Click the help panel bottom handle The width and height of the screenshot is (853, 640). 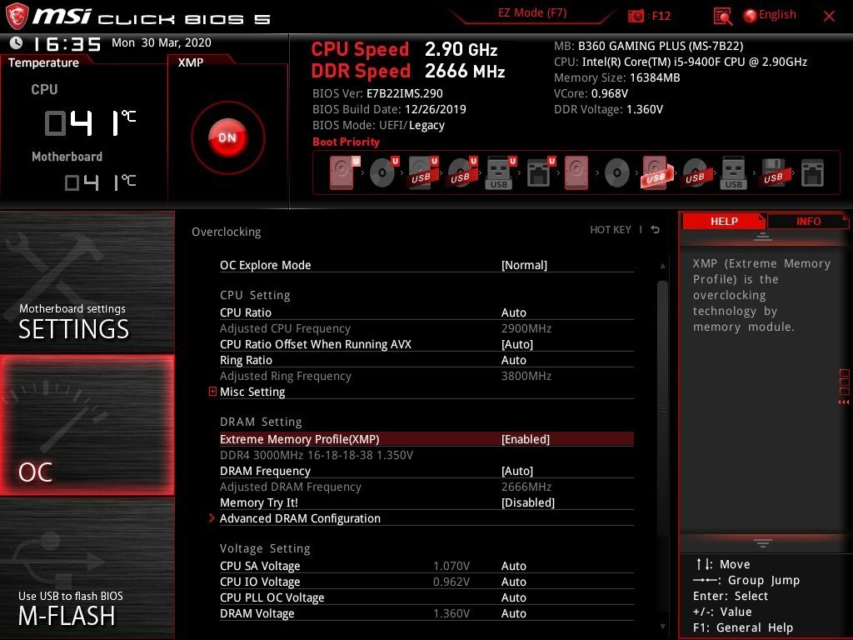pyautogui.click(x=762, y=543)
